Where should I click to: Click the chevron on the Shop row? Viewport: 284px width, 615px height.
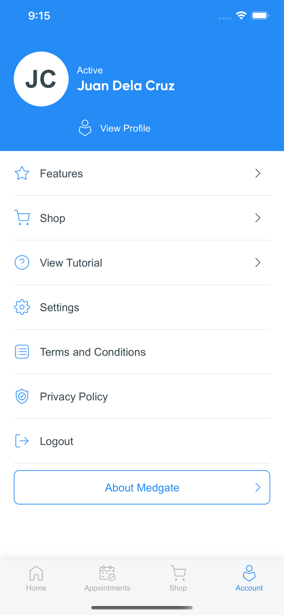coord(258,218)
